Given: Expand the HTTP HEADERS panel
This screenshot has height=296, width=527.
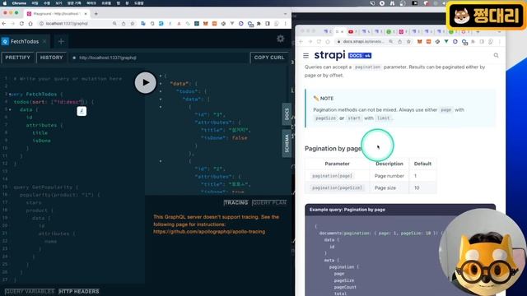Looking at the screenshot, I should [x=79, y=291].
